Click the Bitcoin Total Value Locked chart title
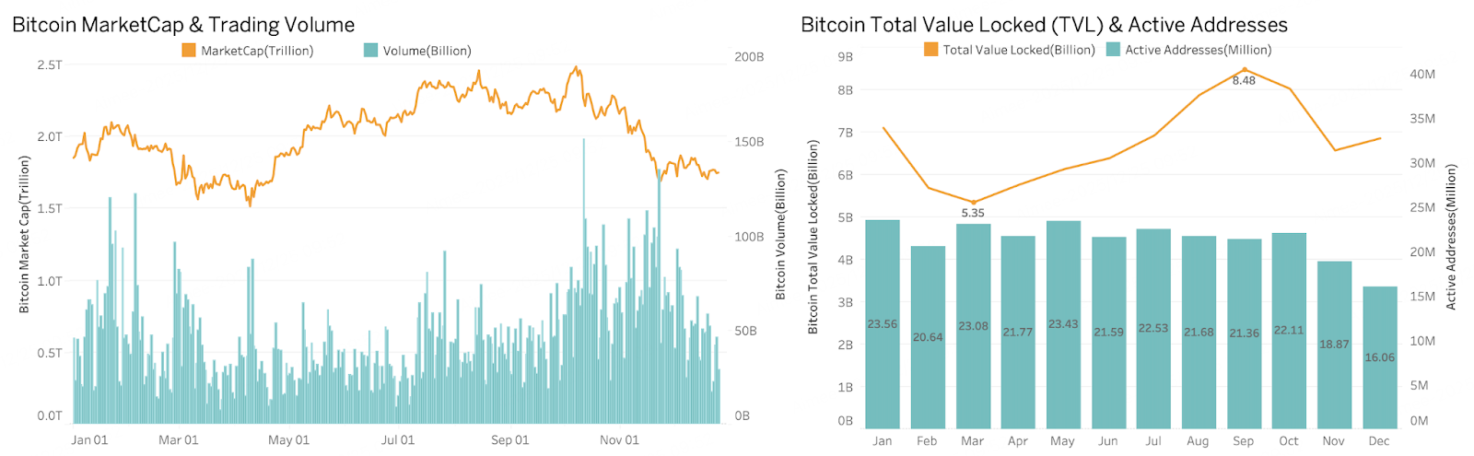 point(1044,25)
